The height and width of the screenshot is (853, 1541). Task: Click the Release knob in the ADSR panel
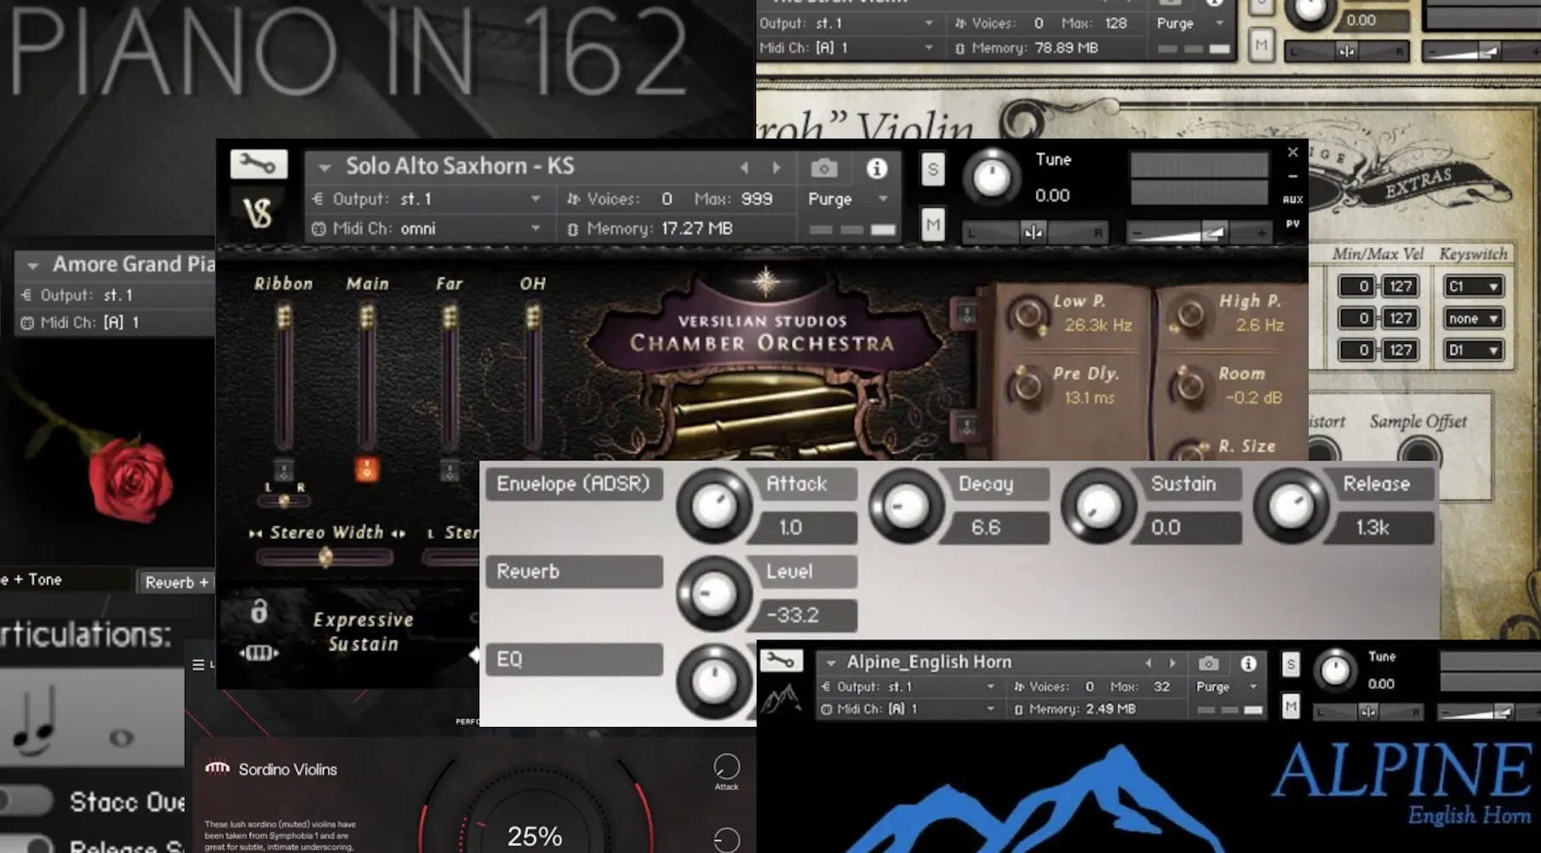pos(1290,507)
